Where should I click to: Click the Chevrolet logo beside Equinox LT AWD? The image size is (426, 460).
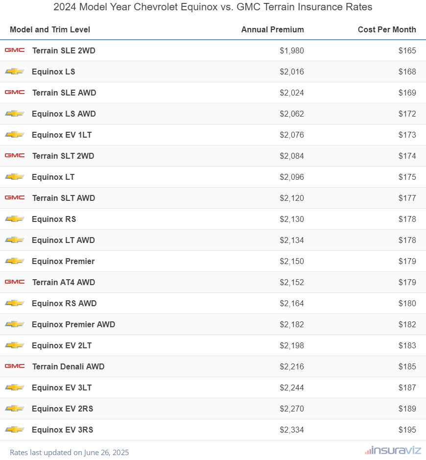click(15, 240)
